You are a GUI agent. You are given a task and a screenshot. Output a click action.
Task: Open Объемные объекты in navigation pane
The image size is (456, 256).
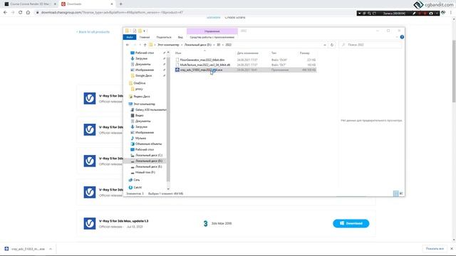coord(148,144)
